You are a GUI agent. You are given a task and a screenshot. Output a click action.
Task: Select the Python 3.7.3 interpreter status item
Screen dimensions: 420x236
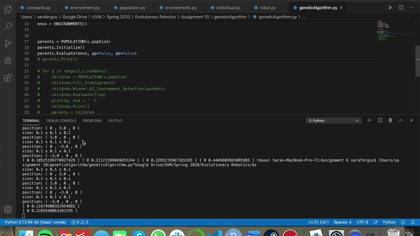tap(35, 222)
